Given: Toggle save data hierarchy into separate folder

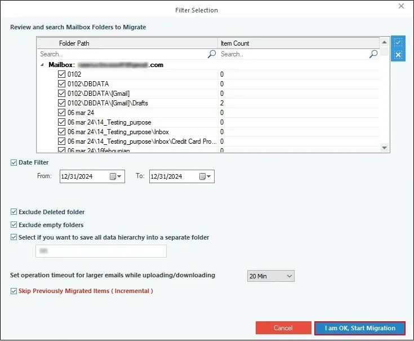Looking at the screenshot, I should point(14,237).
